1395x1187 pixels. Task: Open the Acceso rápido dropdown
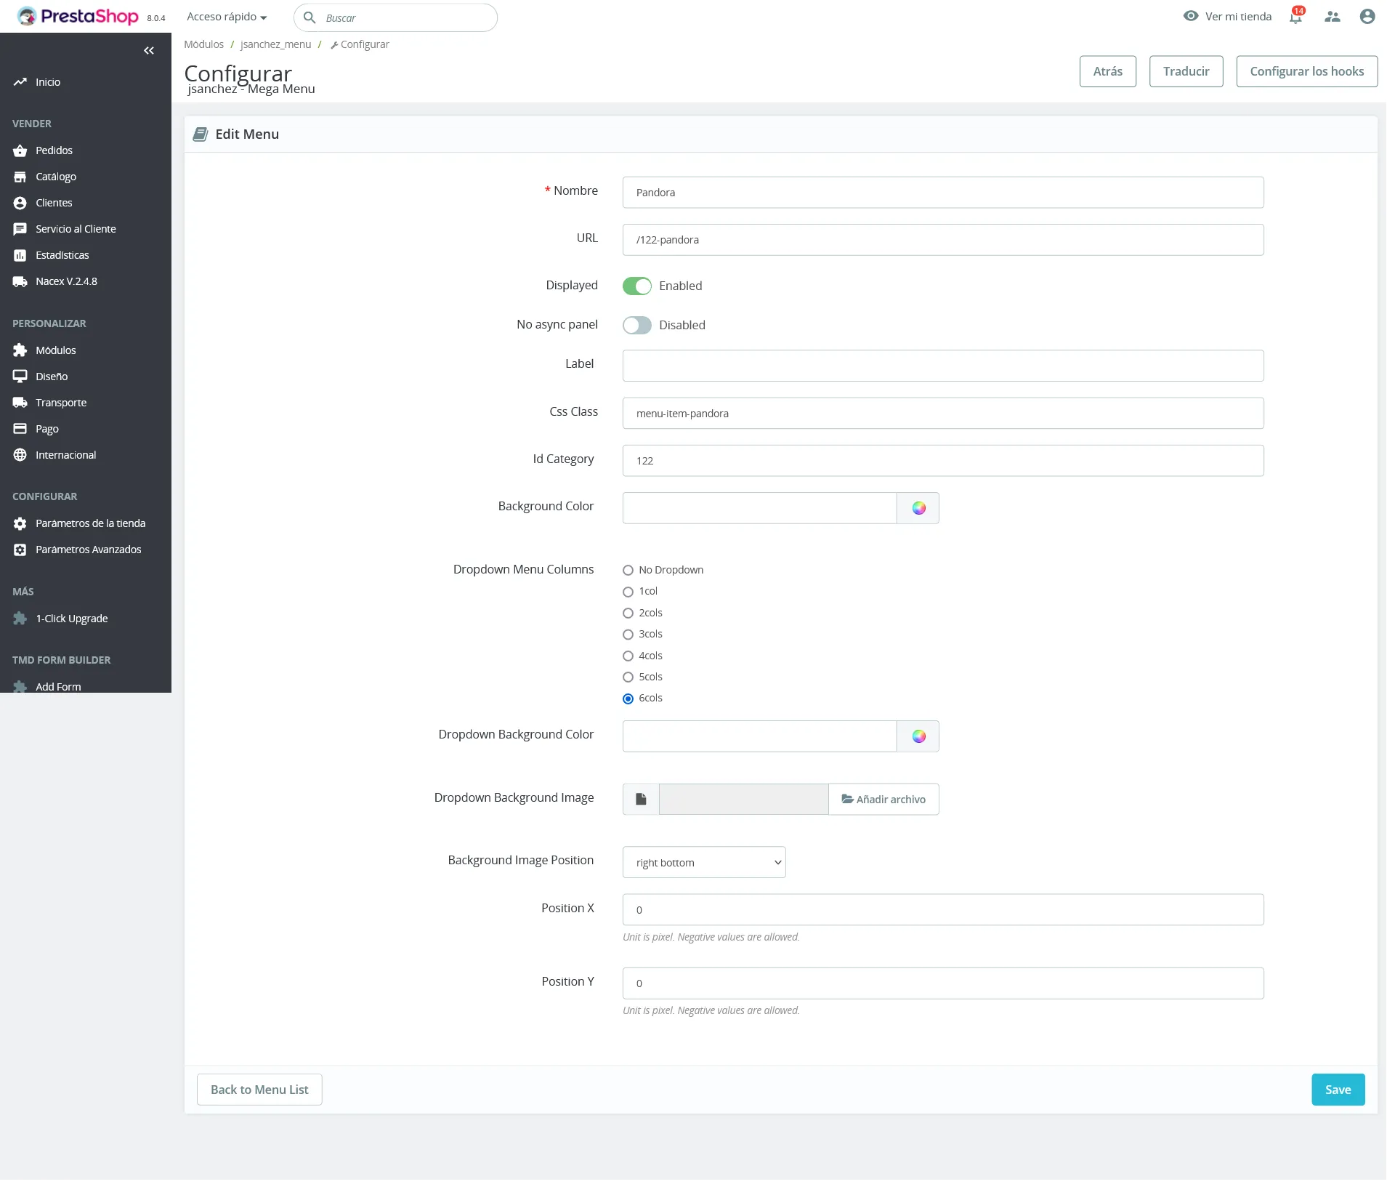(227, 17)
